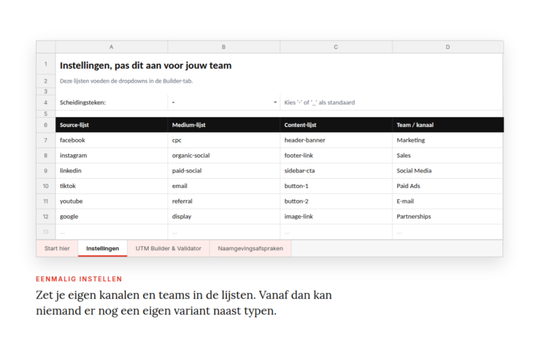Screen dimensions: 539x359
Task: Select the Instellingen sheet tab
Action: pyautogui.click(x=102, y=248)
